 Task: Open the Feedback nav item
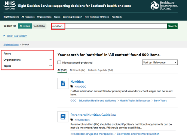pos(117,17)
